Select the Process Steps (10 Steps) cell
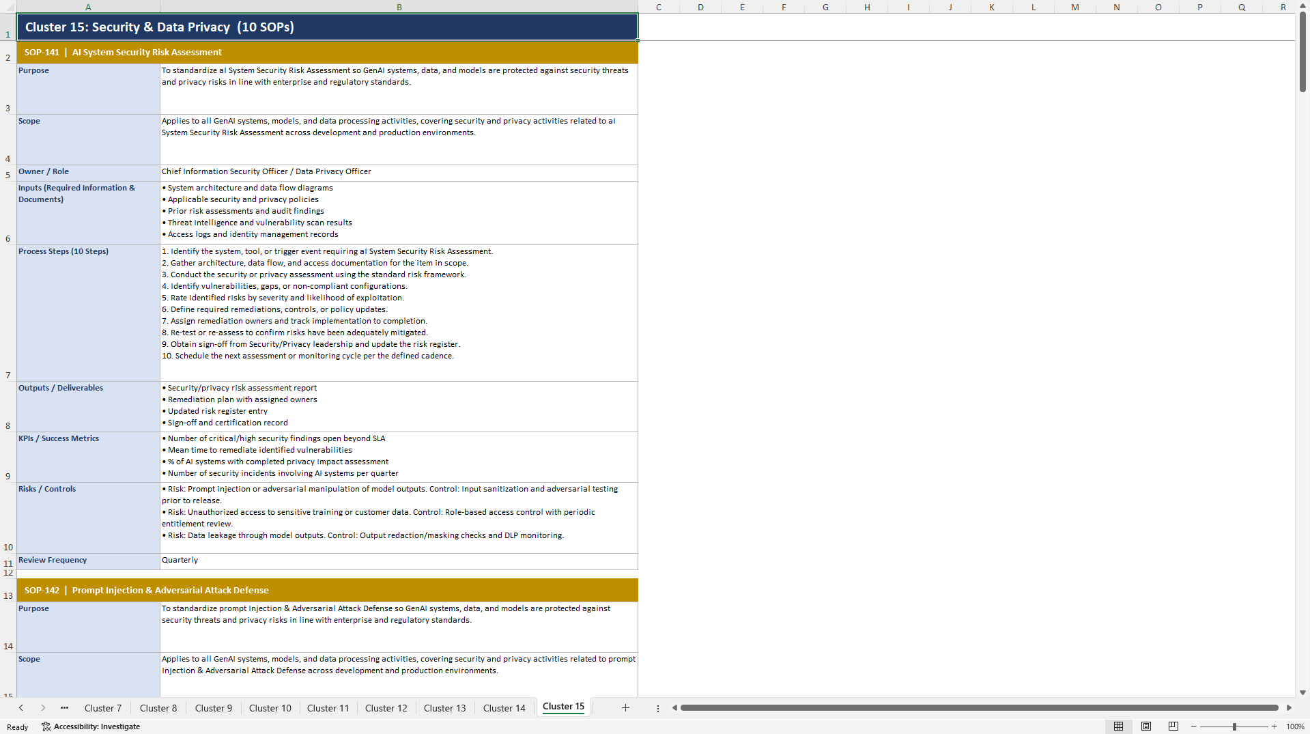 tap(88, 313)
